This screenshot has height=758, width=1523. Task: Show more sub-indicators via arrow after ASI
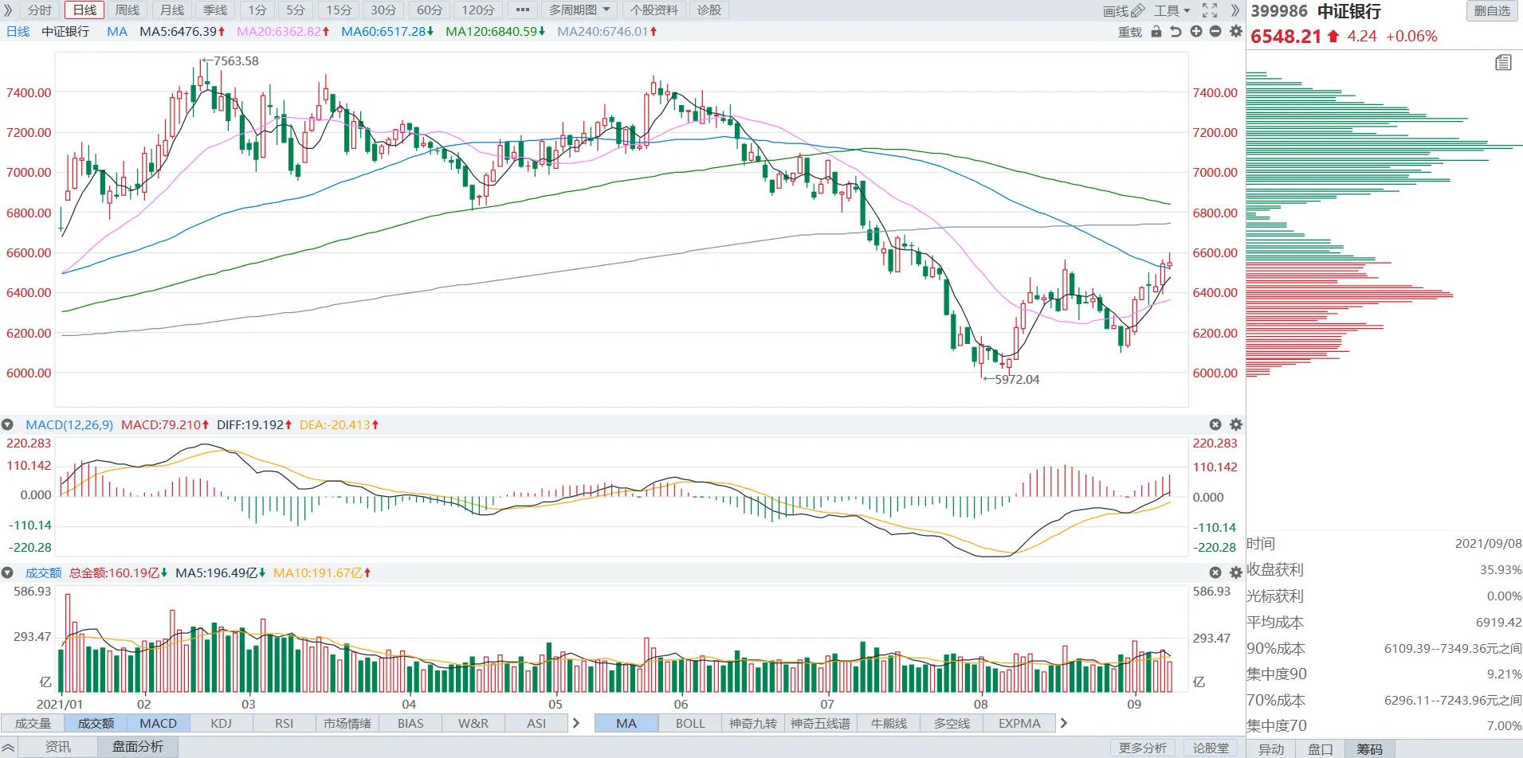[576, 723]
